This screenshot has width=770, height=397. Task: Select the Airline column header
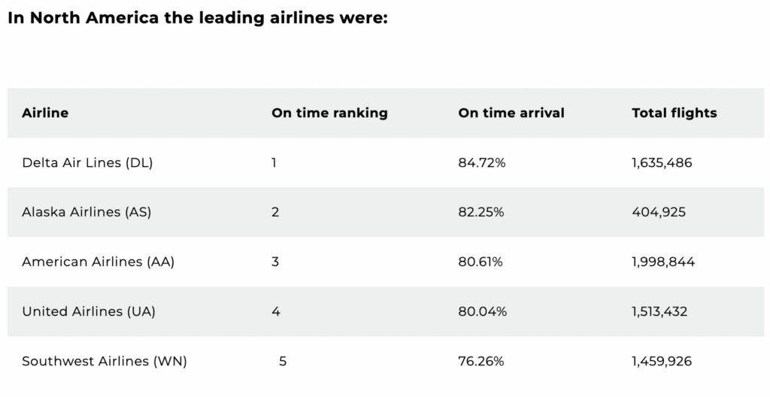tap(45, 113)
